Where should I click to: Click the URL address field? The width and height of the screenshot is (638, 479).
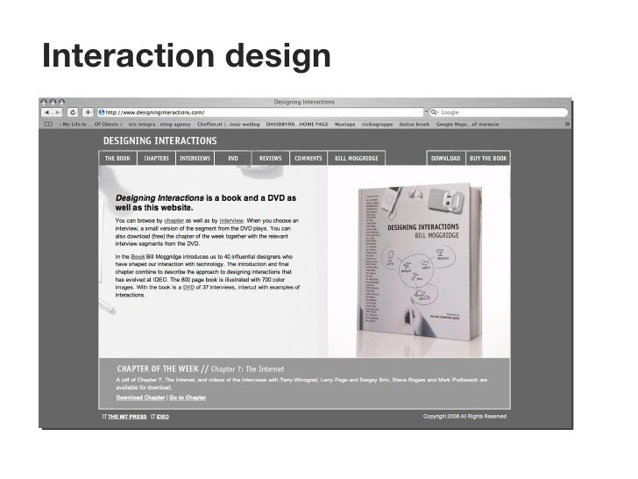click(x=260, y=112)
